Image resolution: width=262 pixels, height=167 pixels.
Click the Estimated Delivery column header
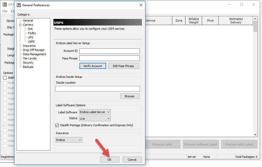[236, 21]
